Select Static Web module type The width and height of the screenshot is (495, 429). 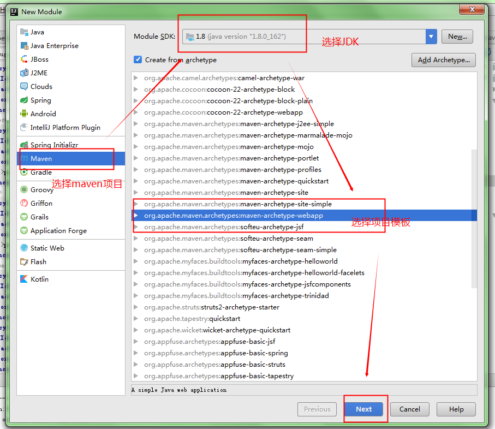(x=71, y=248)
